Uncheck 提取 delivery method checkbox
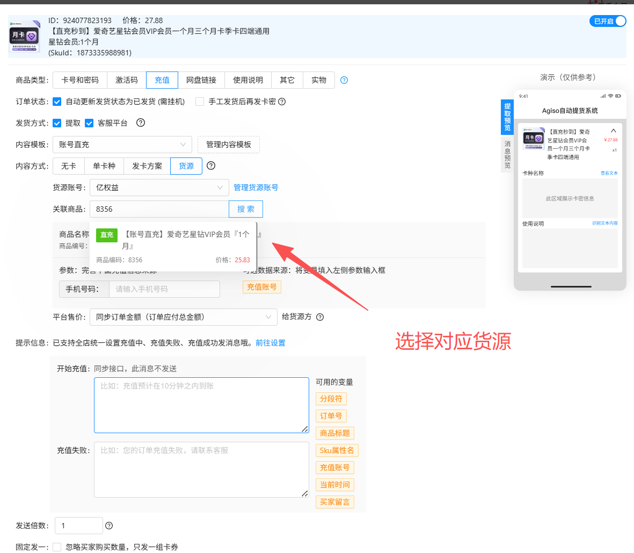634x553 pixels. coord(57,123)
